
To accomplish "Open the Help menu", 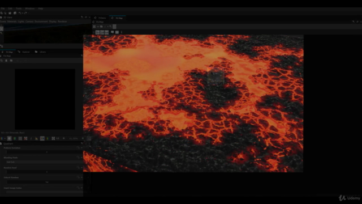I will pos(41,8).
